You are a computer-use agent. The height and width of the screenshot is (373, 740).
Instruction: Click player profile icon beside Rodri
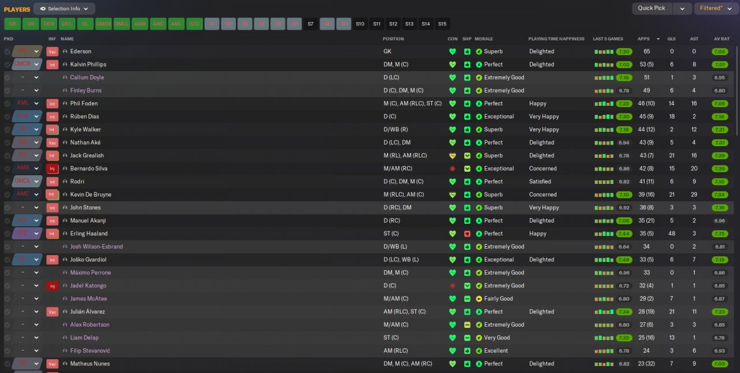click(65, 182)
